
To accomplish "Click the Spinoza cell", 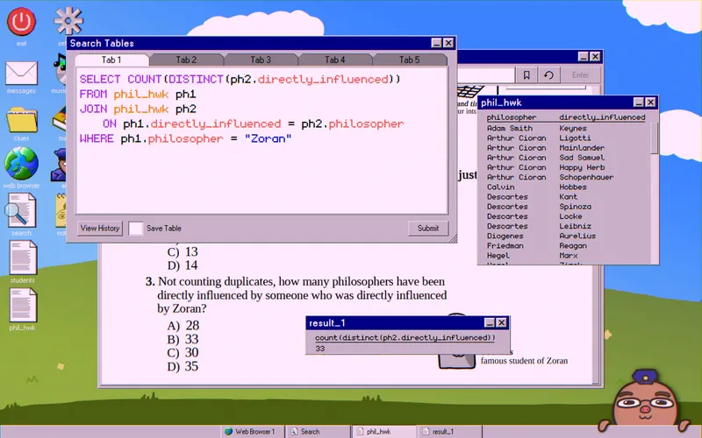I will click(575, 207).
